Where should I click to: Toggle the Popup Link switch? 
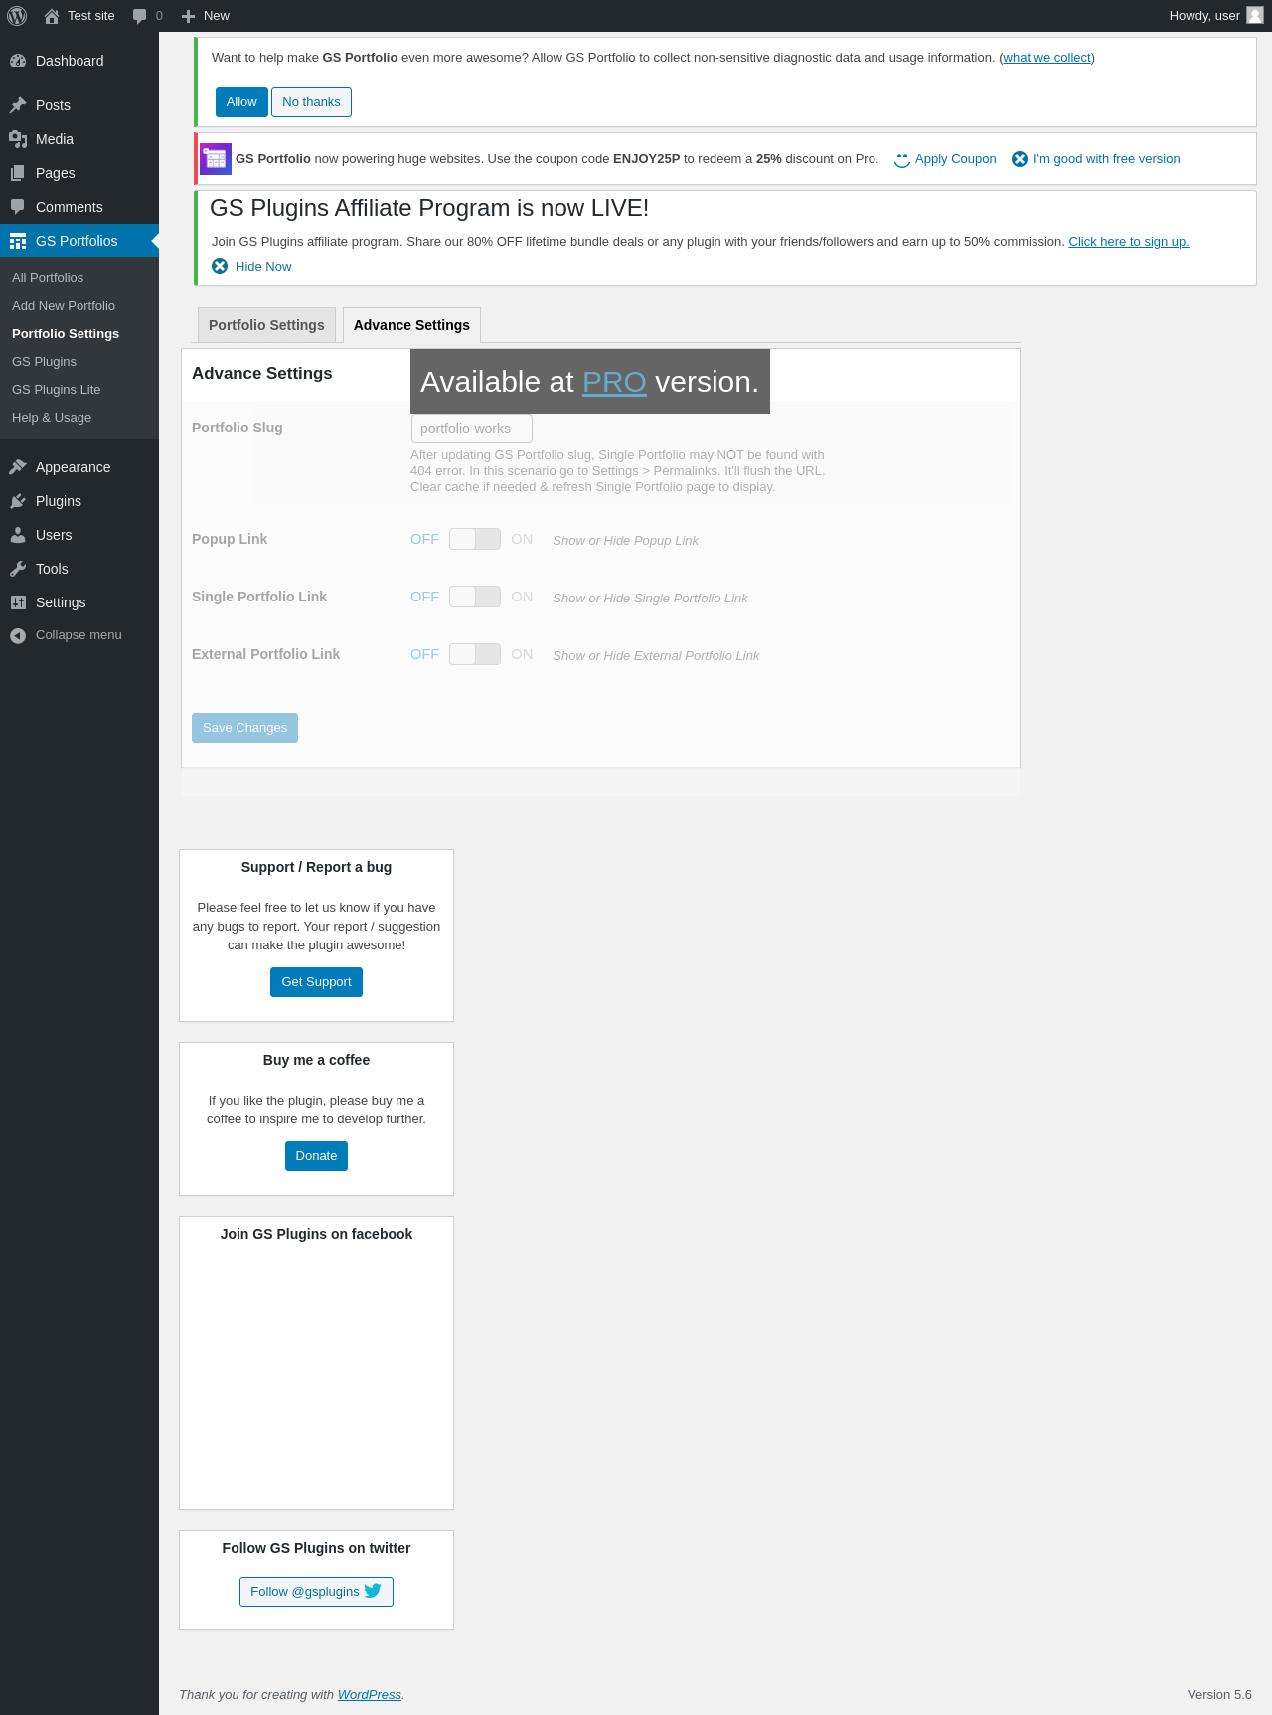[x=475, y=539]
